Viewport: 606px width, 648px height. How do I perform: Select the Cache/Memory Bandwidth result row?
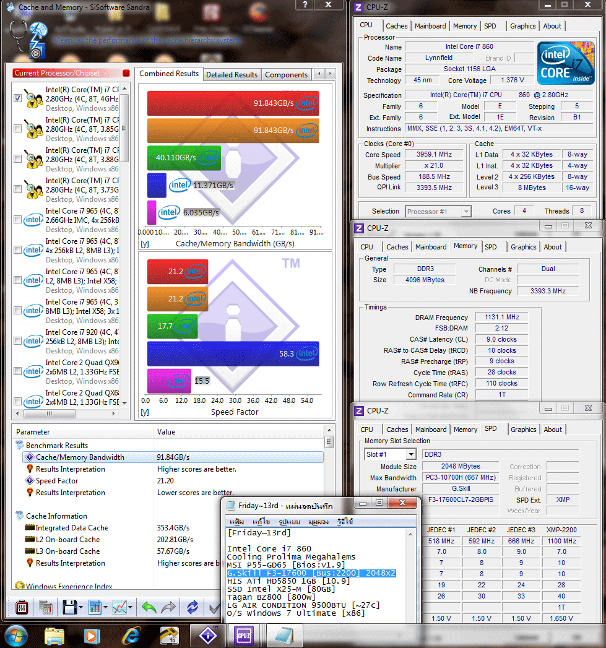click(x=173, y=457)
